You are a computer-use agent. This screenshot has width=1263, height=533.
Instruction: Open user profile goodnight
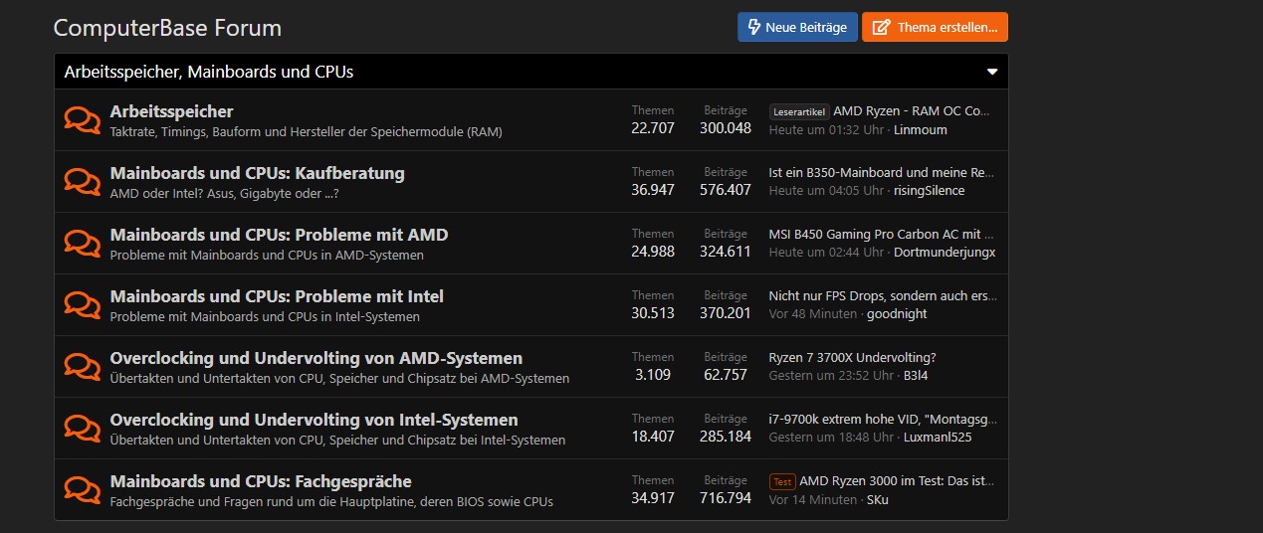point(897,314)
